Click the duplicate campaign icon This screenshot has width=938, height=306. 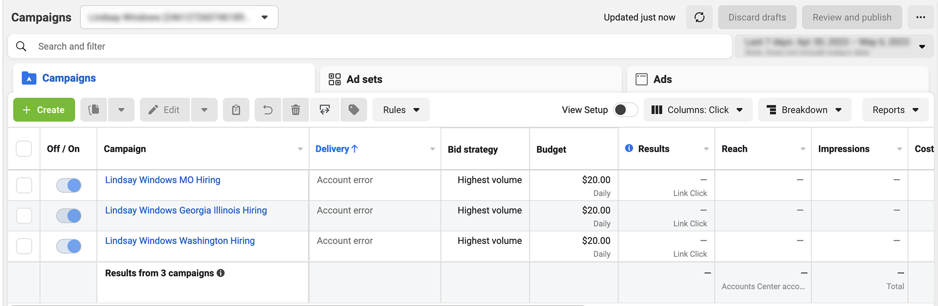pyautogui.click(x=94, y=110)
